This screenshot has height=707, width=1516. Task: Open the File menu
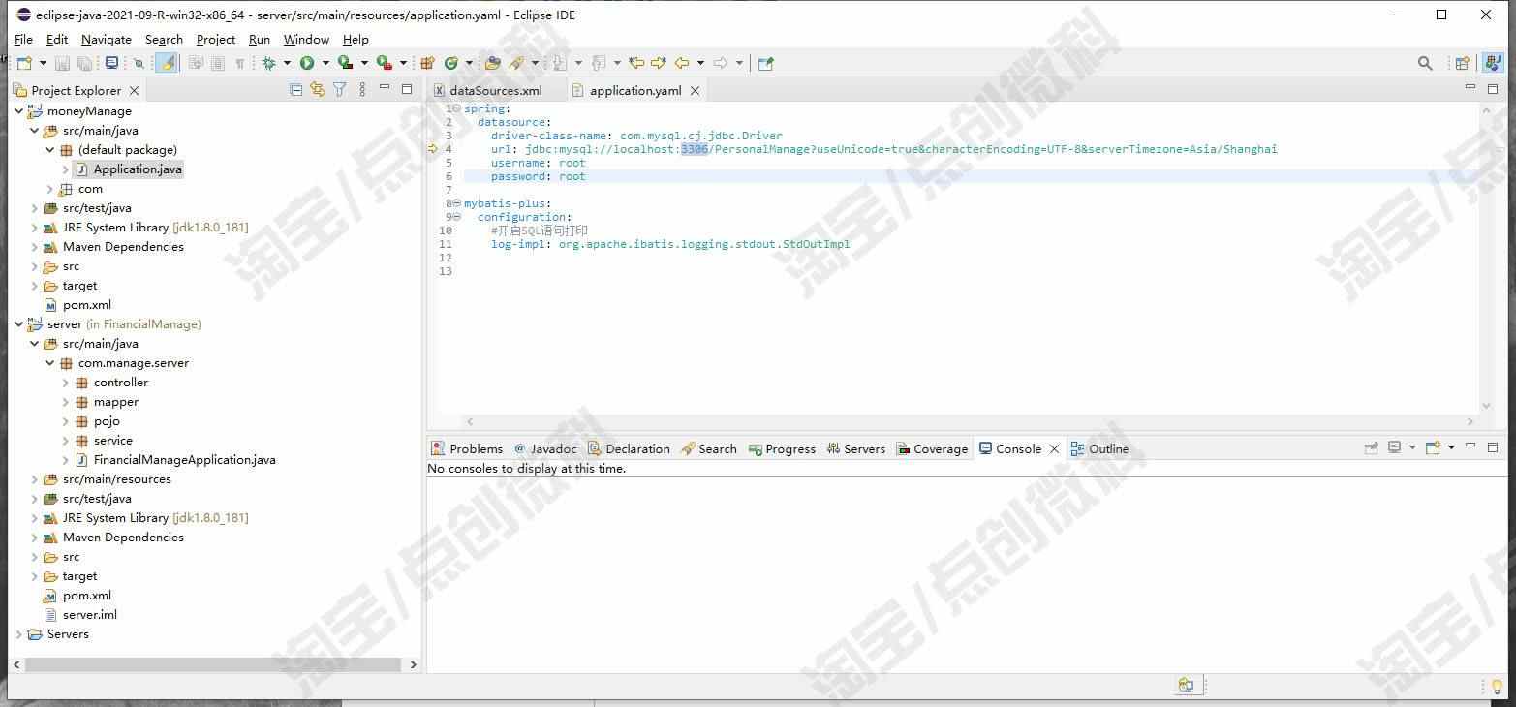[24, 39]
